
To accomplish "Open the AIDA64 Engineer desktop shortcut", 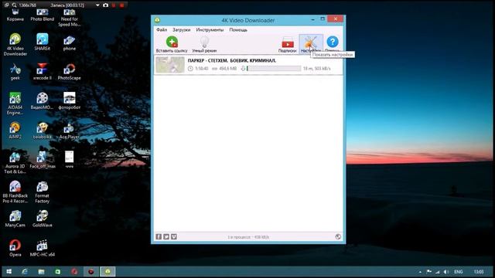I will pos(15,103).
